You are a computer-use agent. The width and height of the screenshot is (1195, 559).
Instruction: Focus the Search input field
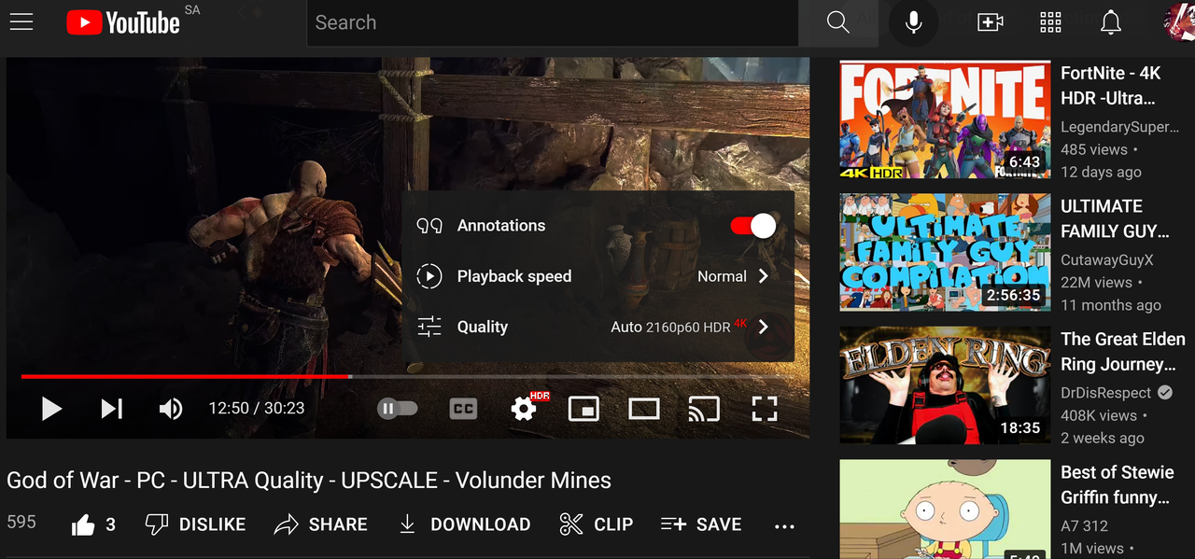(x=553, y=22)
